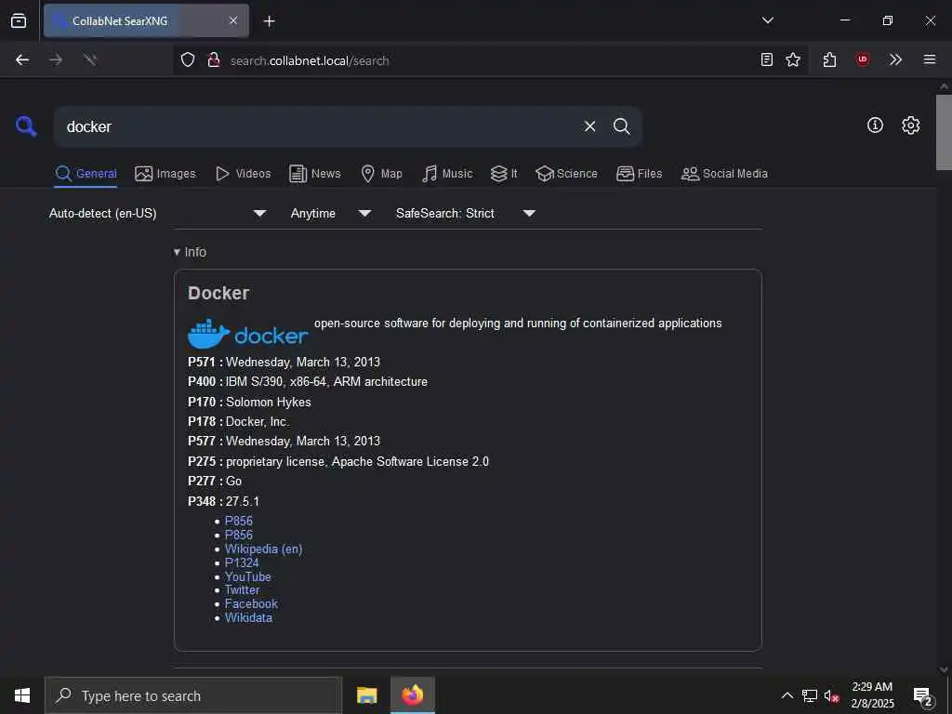The image size is (952, 714).
Task: Click Firefox icon in taskbar
Action: click(x=412, y=695)
